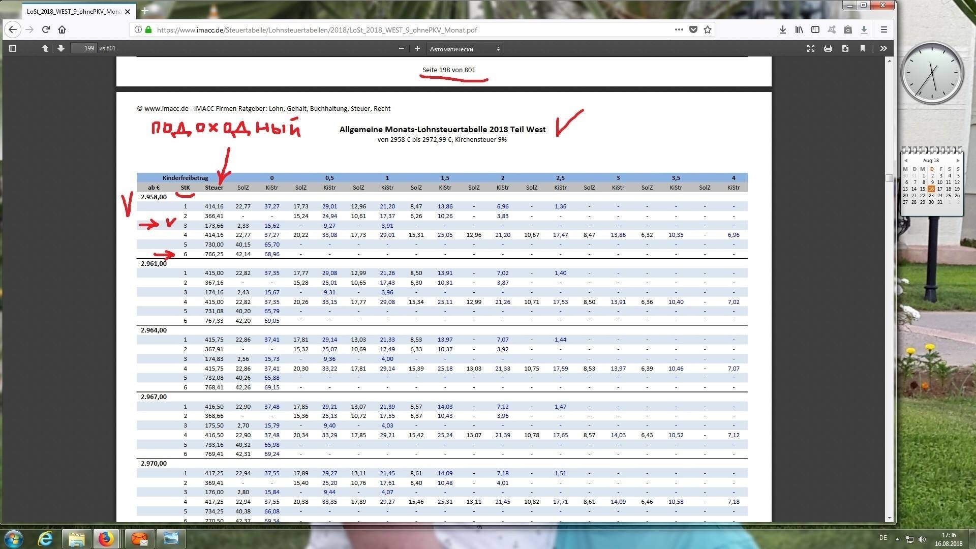Download the PDF file from viewer toolbar
Image resolution: width=976 pixels, height=549 pixels.
[x=845, y=48]
